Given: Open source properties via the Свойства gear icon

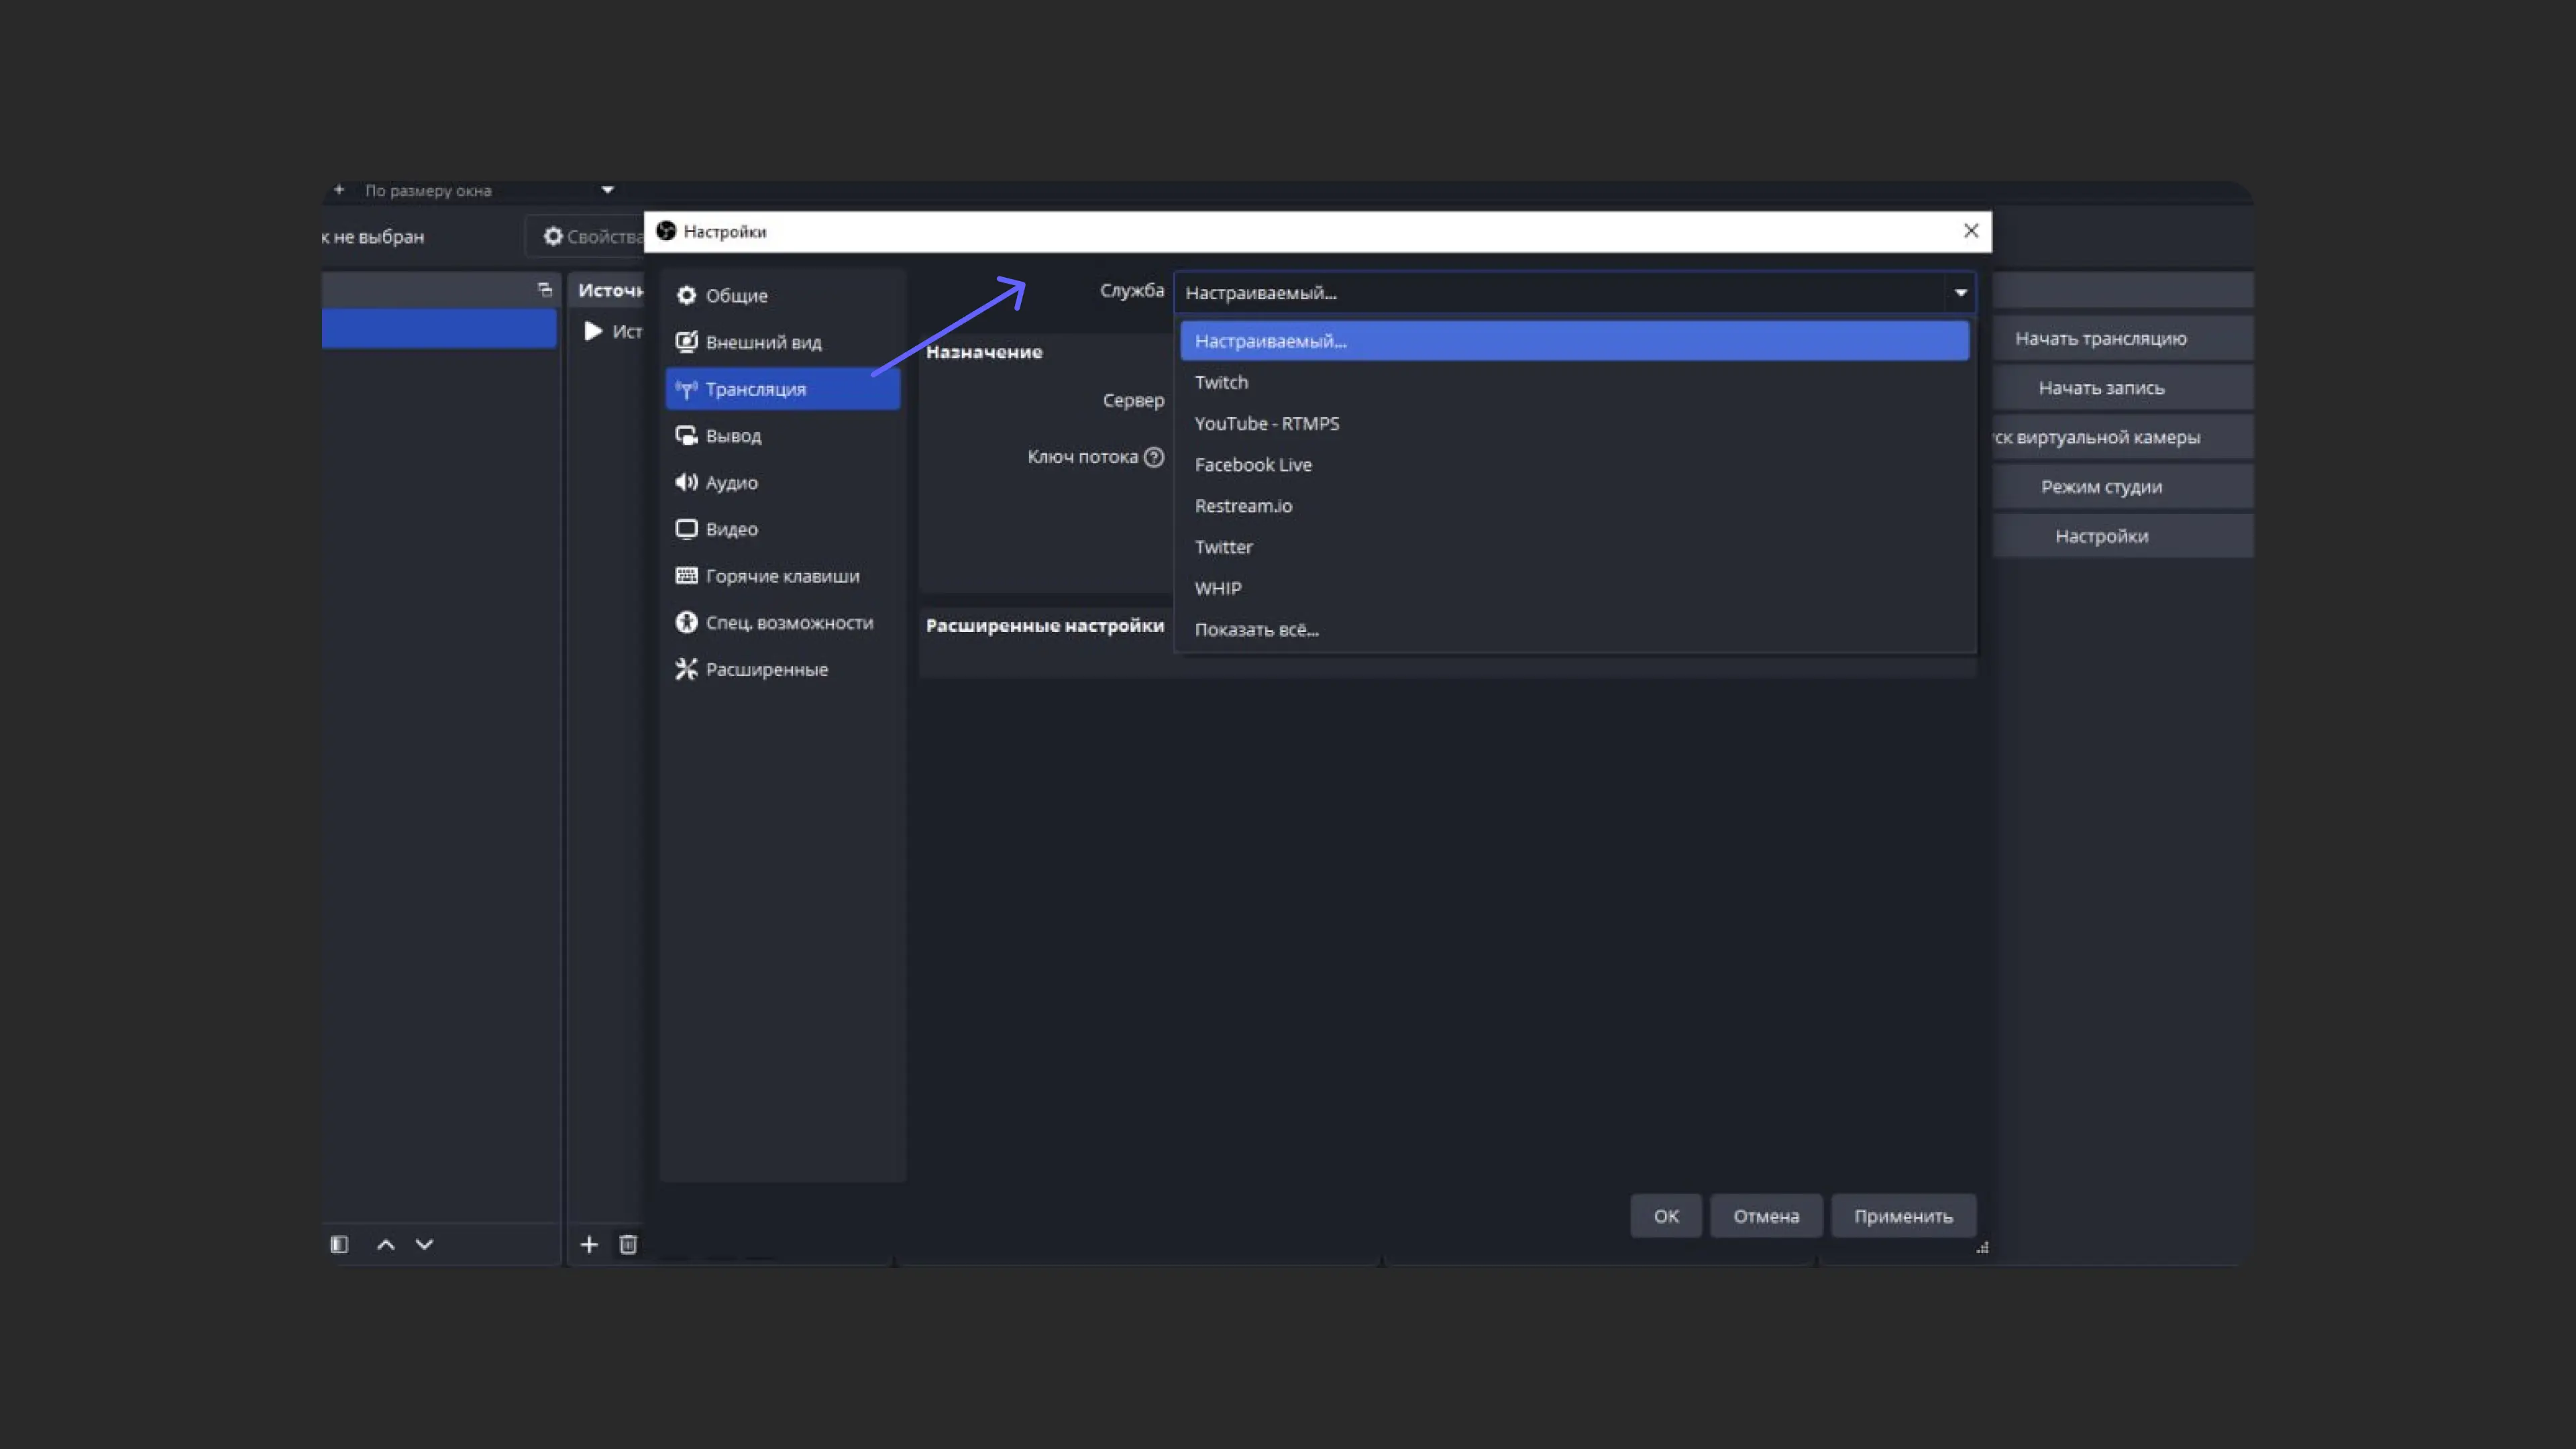Looking at the screenshot, I should pos(554,236).
